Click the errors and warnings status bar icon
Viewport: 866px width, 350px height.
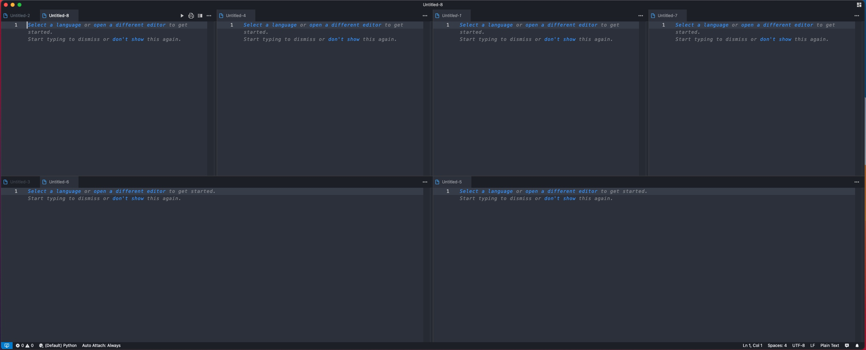(x=25, y=345)
